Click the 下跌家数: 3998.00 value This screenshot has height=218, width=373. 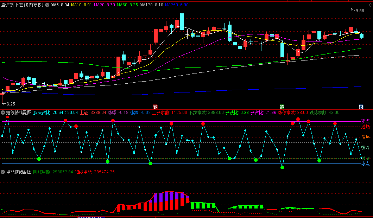[x=206, y=113]
